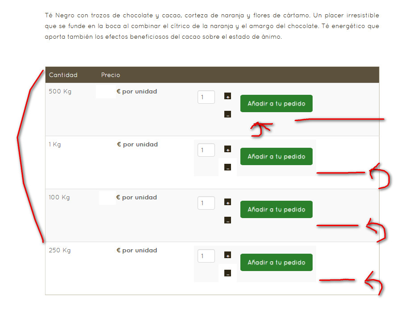Select the 1 Kg quantity input box
The width and height of the screenshot is (396, 316).
[206, 150]
